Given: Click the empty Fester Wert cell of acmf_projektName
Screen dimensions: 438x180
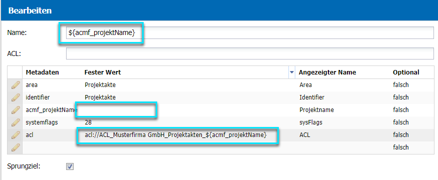Looking at the screenshot, I should tap(116, 110).
